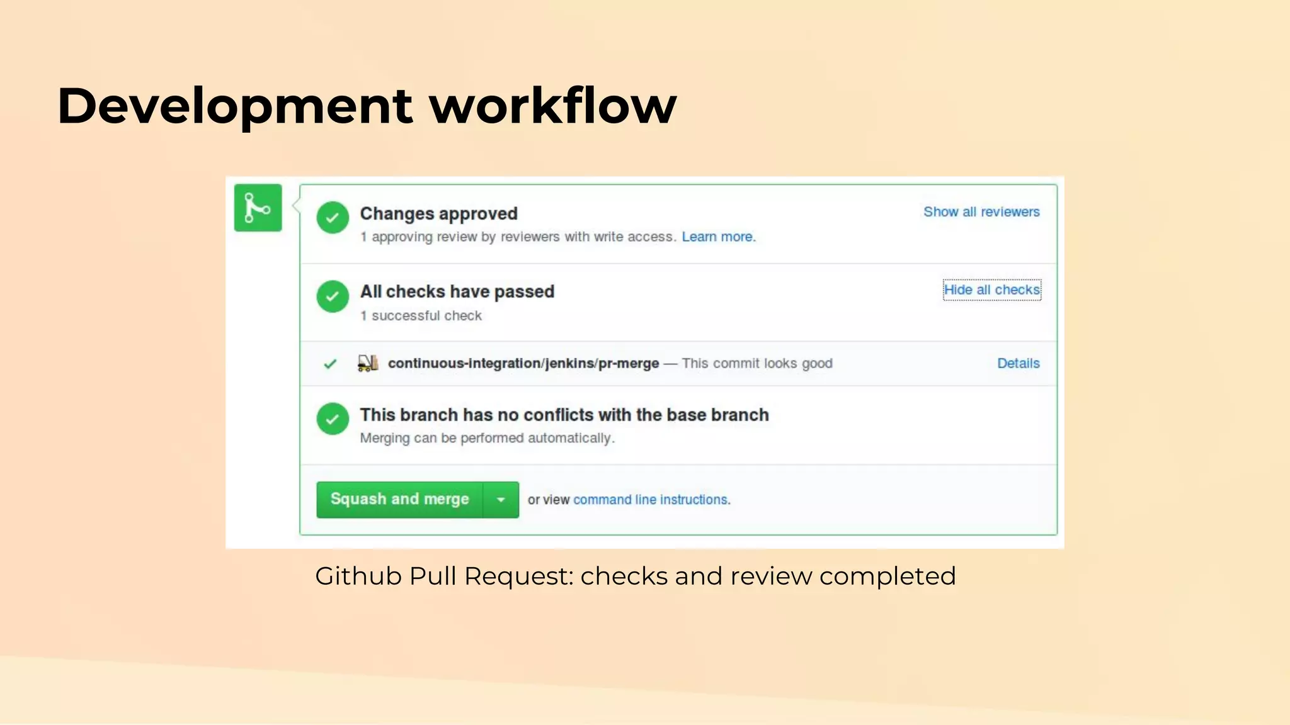Open Show all reviewers link
Image resolution: width=1290 pixels, height=725 pixels.
pyautogui.click(x=981, y=212)
